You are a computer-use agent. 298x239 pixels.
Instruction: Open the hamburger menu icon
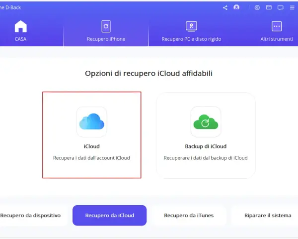(292, 7)
